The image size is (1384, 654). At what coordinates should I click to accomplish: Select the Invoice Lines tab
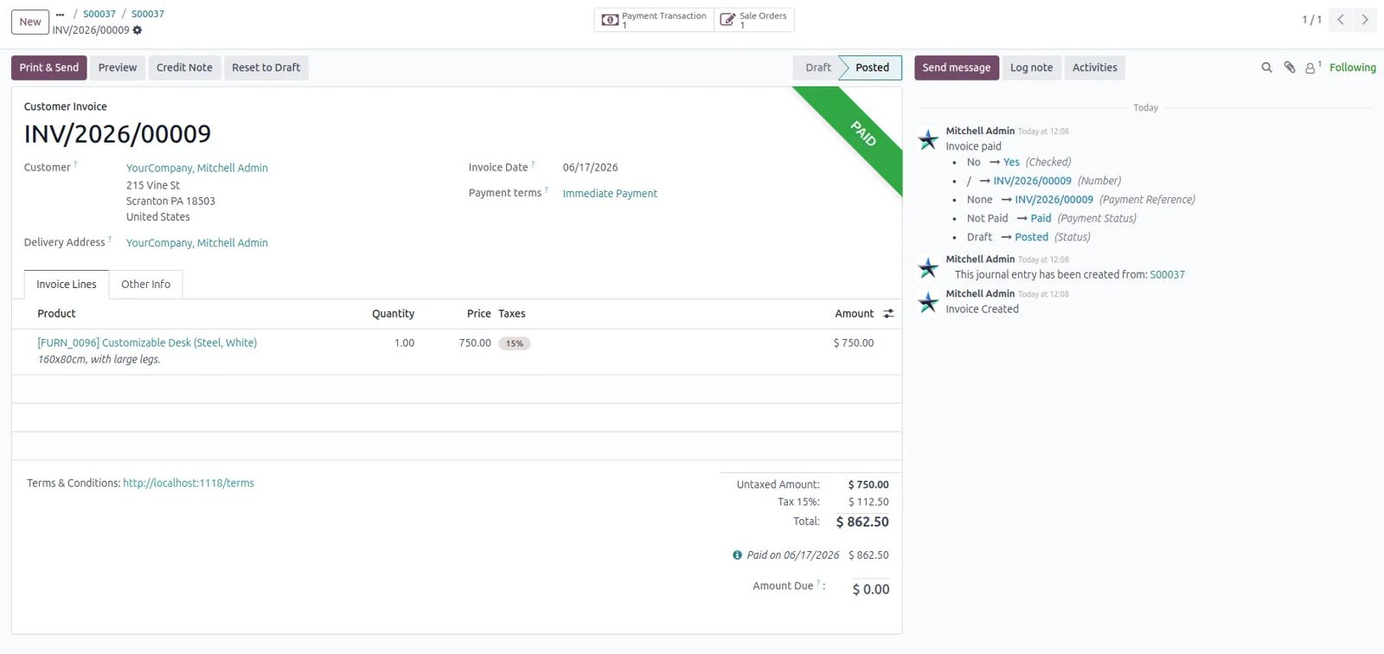pyautogui.click(x=67, y=285)
